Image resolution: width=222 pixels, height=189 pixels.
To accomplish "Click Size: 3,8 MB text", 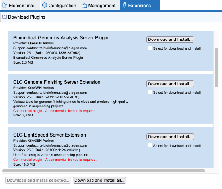I will point(23,115).
